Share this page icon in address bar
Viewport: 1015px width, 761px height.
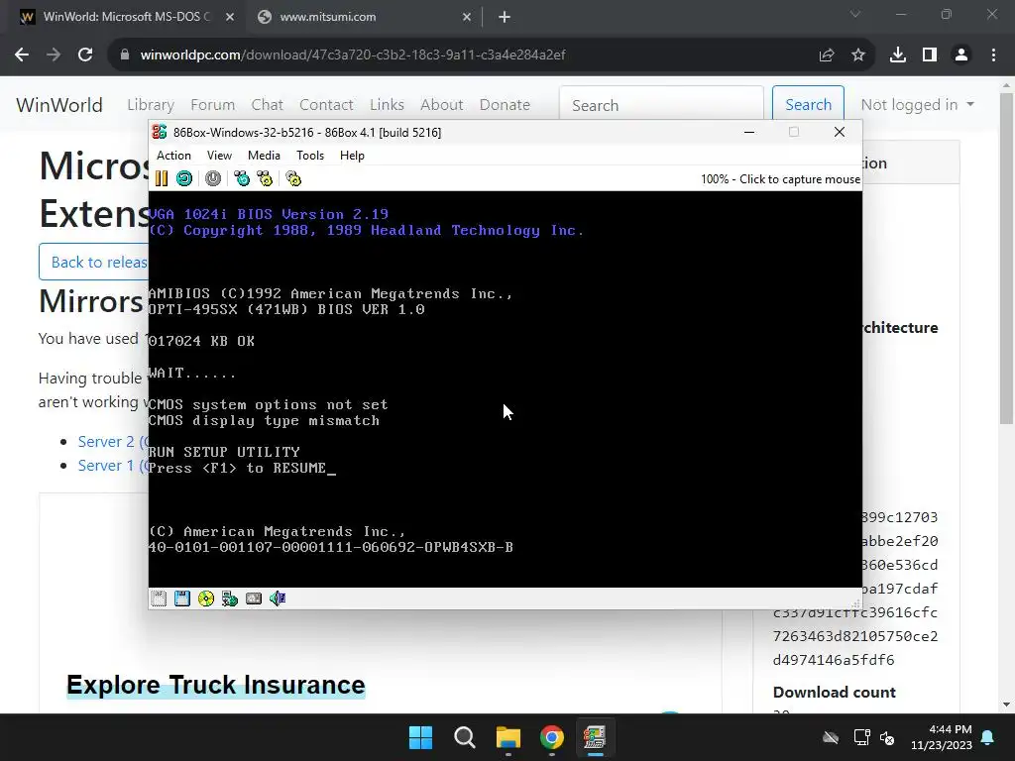click(826, 55)
